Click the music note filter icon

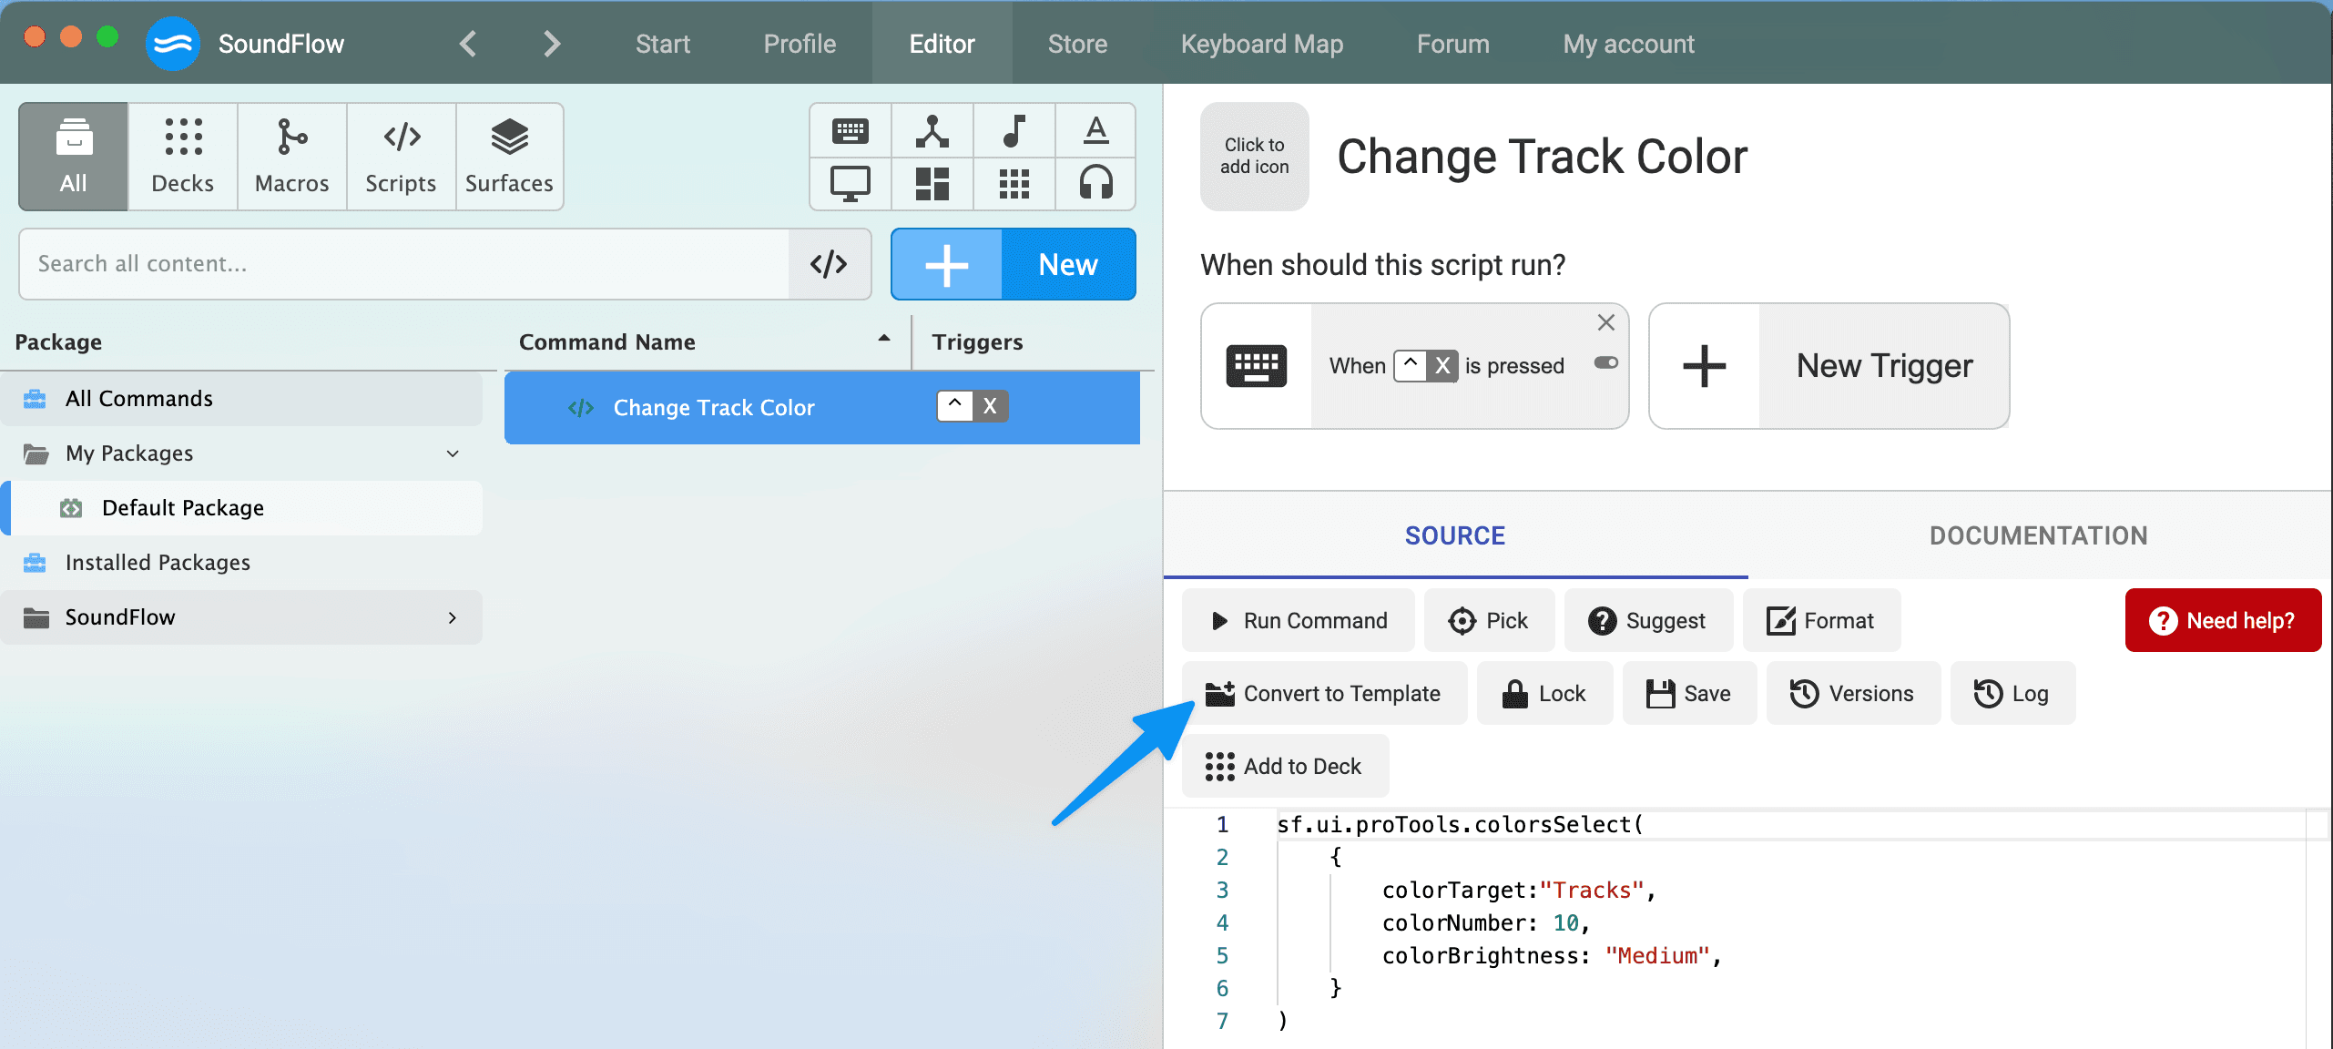tap(1014, 131)
